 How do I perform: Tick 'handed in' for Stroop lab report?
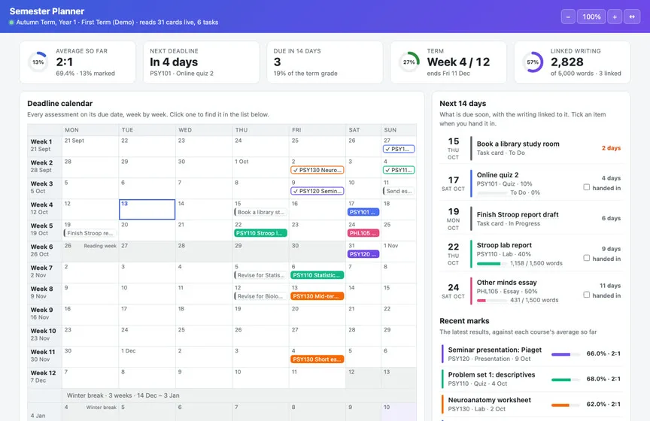[x=587, y=258]
